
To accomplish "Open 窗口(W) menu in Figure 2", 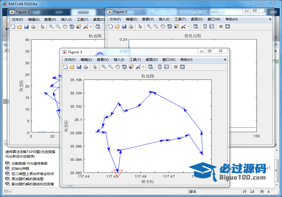I will [214, 19].
